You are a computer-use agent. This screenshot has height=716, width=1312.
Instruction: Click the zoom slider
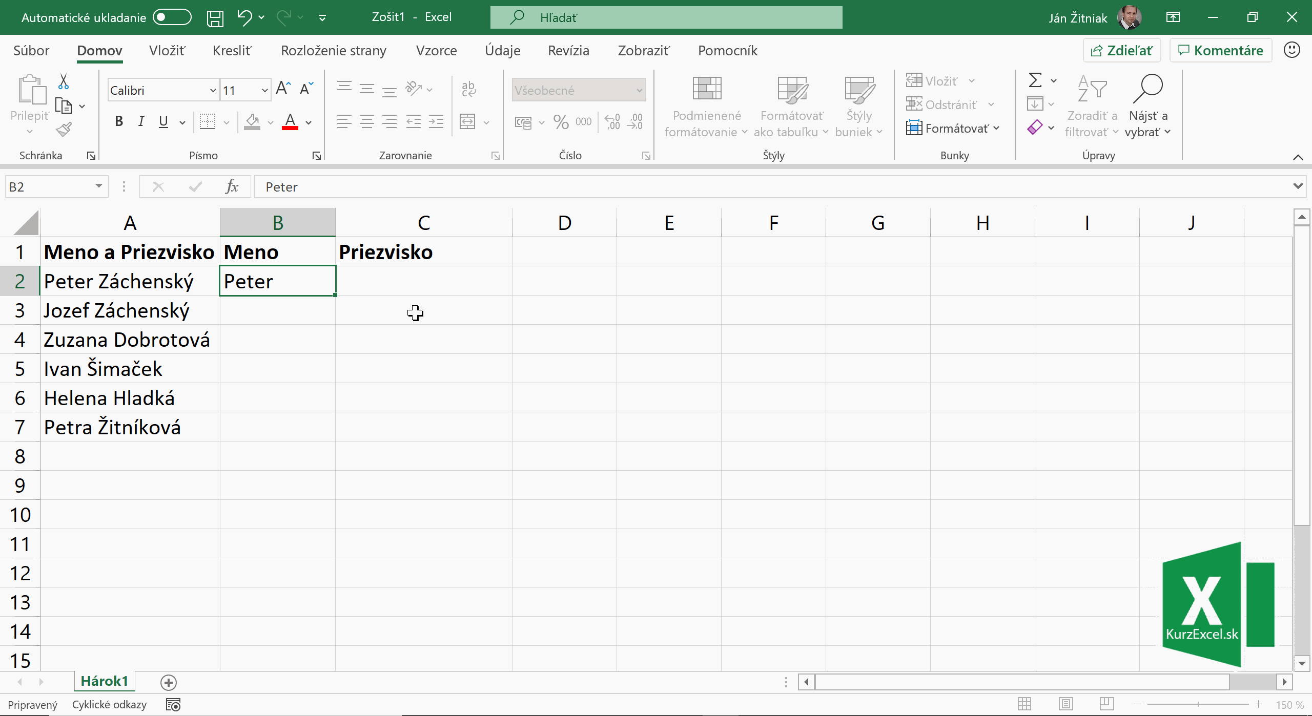1198,705
